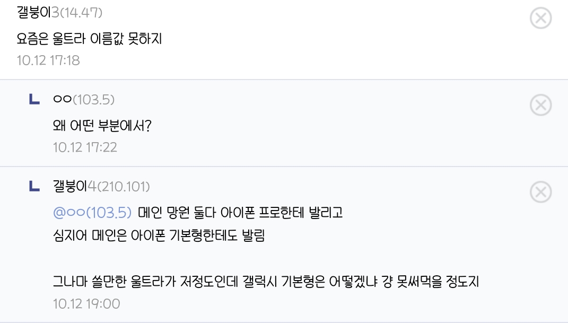This screenshot has height=323, width=568.
Task: Click the reply arrow icon beside 갤붕이4
Action: click(x=34, y=186)
